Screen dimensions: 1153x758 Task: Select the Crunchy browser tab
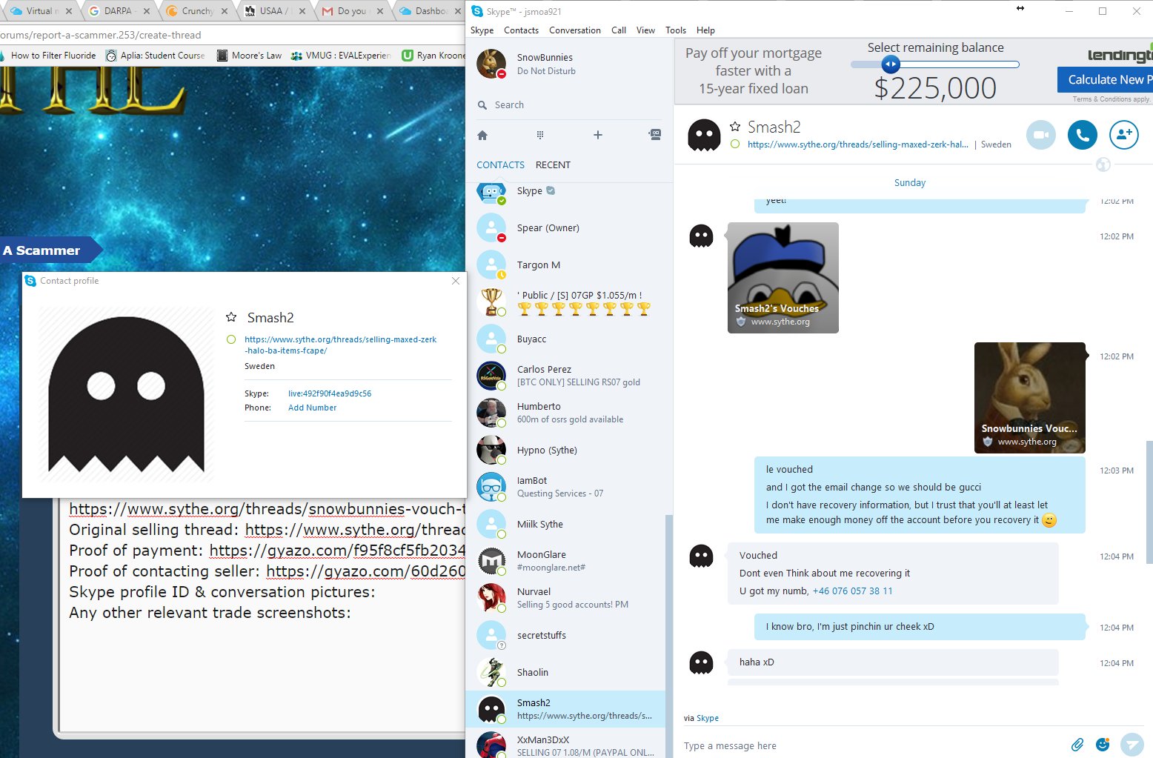click(x=197, y=11)
